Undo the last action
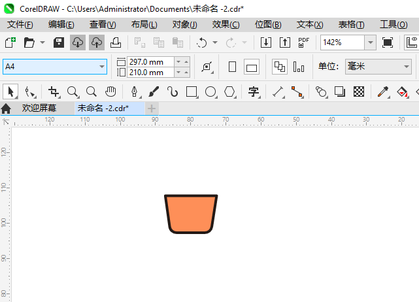Image resolution: width=419 pixels, height=302 pixels. 201,42
